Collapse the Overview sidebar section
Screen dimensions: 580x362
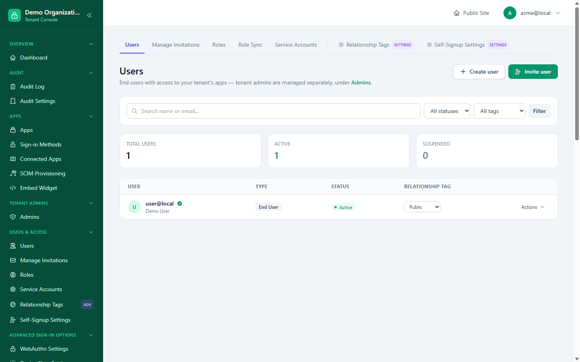point(91,44)
